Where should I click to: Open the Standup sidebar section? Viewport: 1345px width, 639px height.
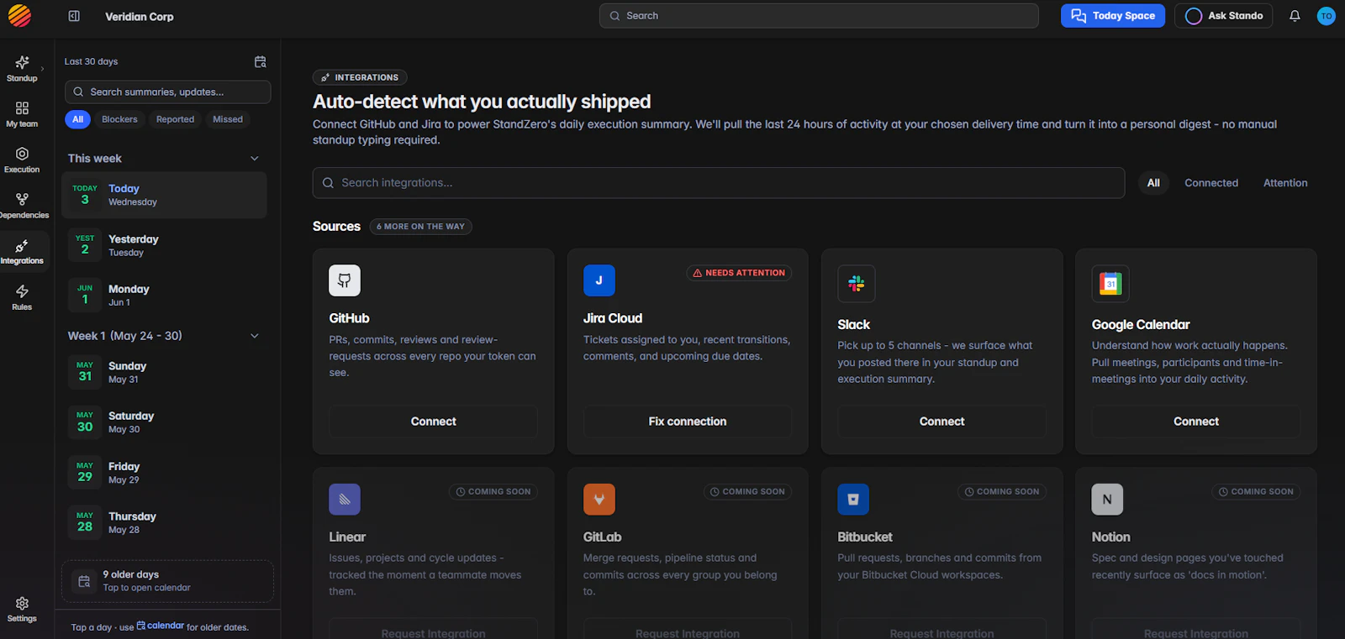click(22, 69)
